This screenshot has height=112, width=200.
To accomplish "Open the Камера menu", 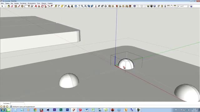I will tap(17, 3).
